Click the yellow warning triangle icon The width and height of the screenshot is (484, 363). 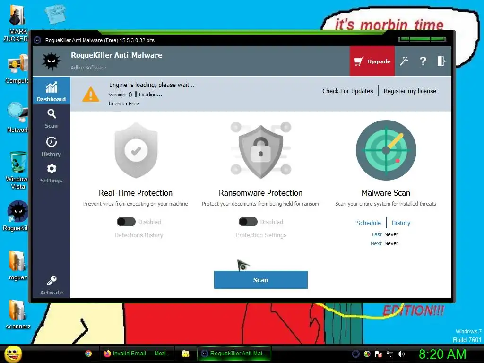tap(91, 94)
